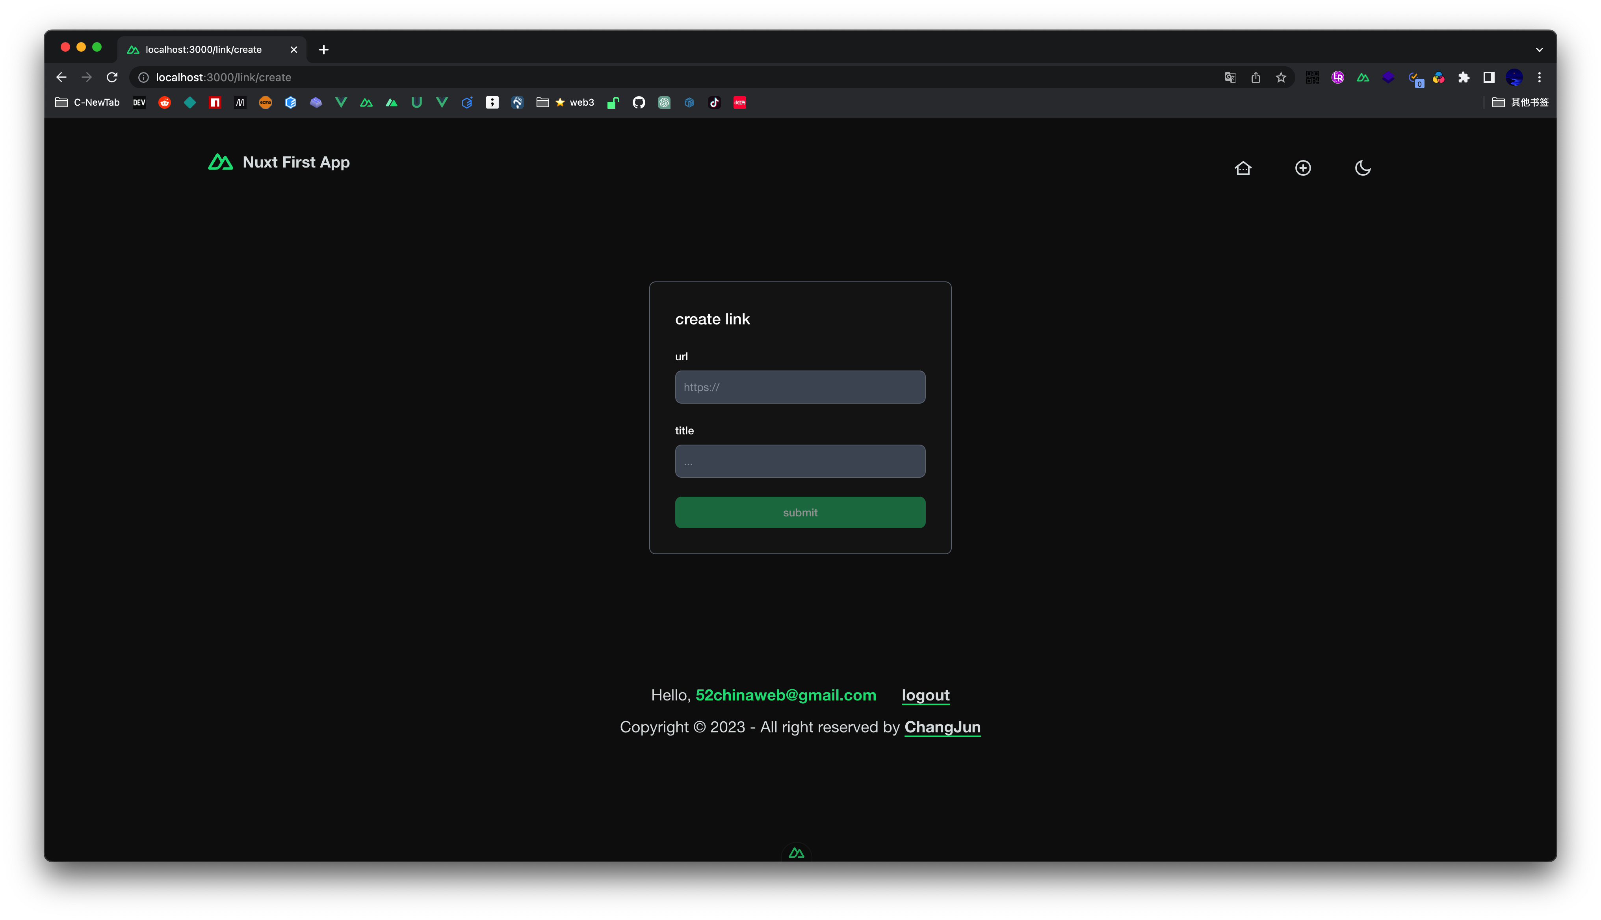Toggle the browser side panel
This screenshot has width=1601, height=920.
tap(1489, 77)
